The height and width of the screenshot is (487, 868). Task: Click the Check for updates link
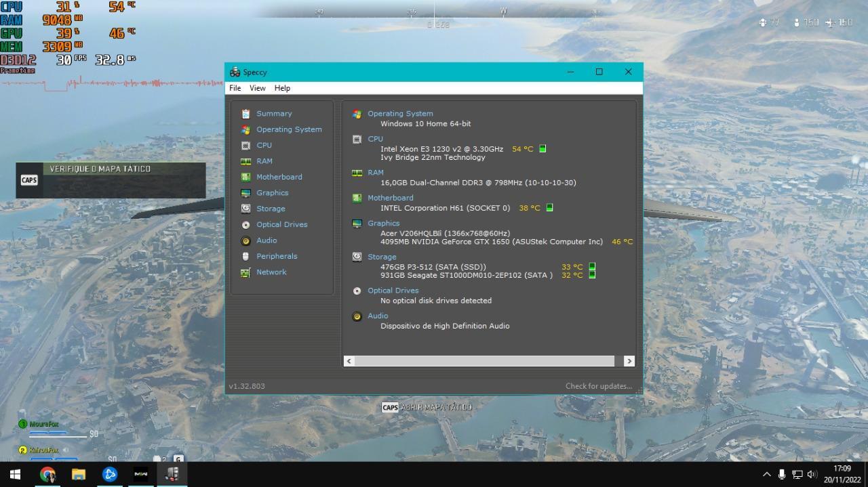click(599, 386)
